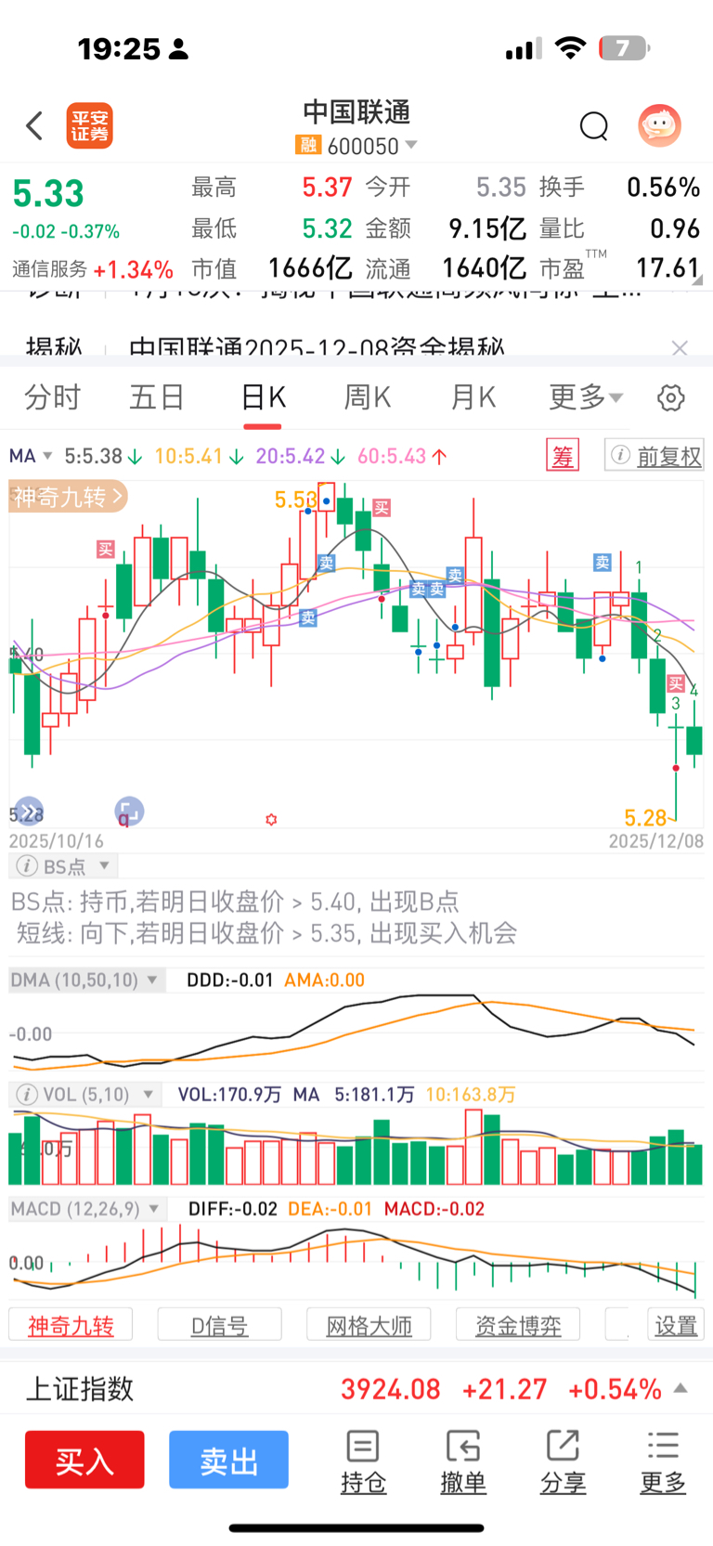The image size is (713, 1546).
Task: Open the 更多 period dropdown
Action: tap(586, 397)
